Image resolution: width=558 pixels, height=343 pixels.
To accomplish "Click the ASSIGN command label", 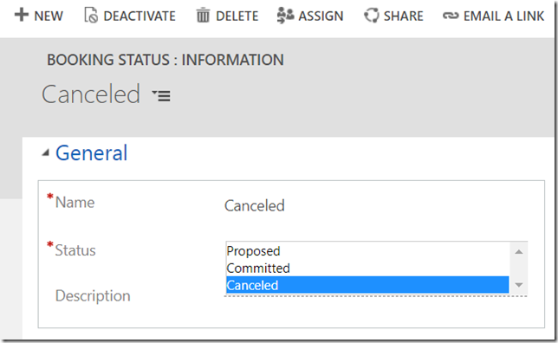I will [321, 16].
